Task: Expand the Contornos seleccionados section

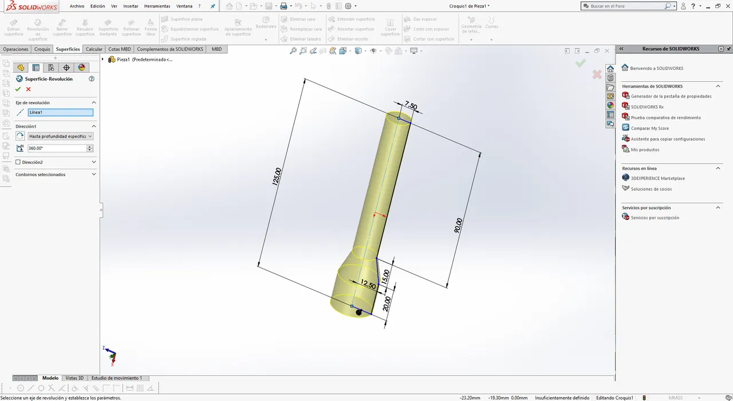Action: pyautogui.click(x=94, y=174)
